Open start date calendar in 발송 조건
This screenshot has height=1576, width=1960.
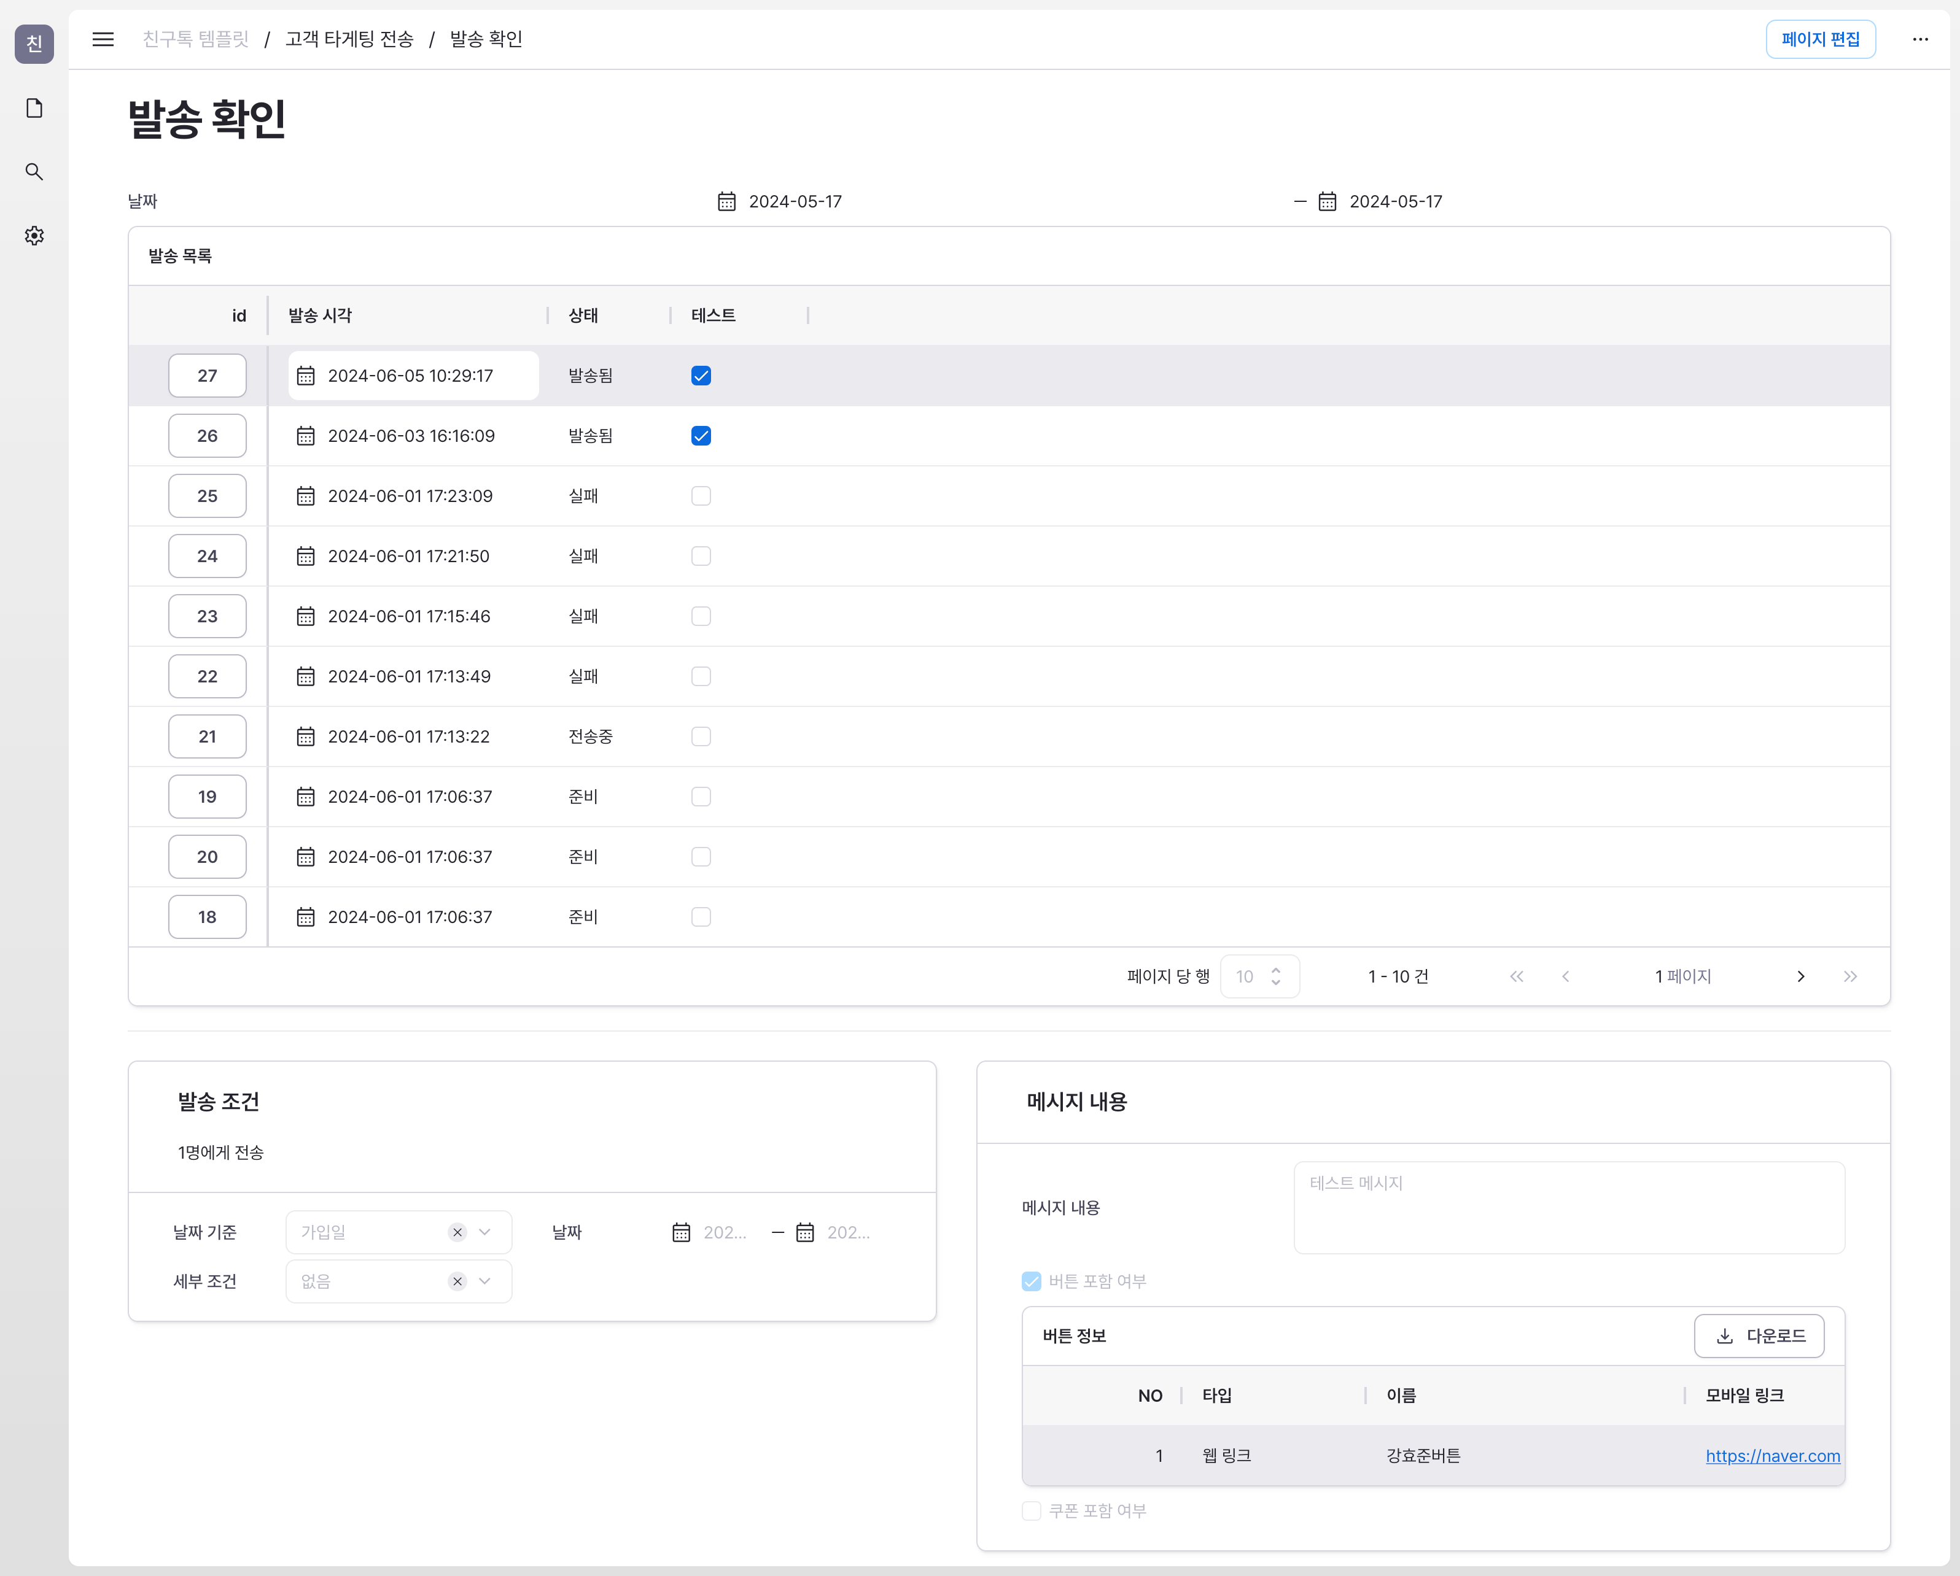(x=681, y=1233)
